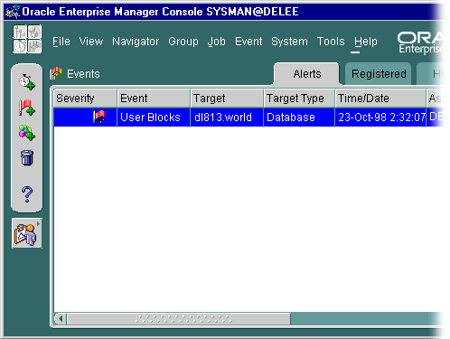Click the trash can delete icon
This screenshot has height=339, width=450.
[x=27, y=157]
